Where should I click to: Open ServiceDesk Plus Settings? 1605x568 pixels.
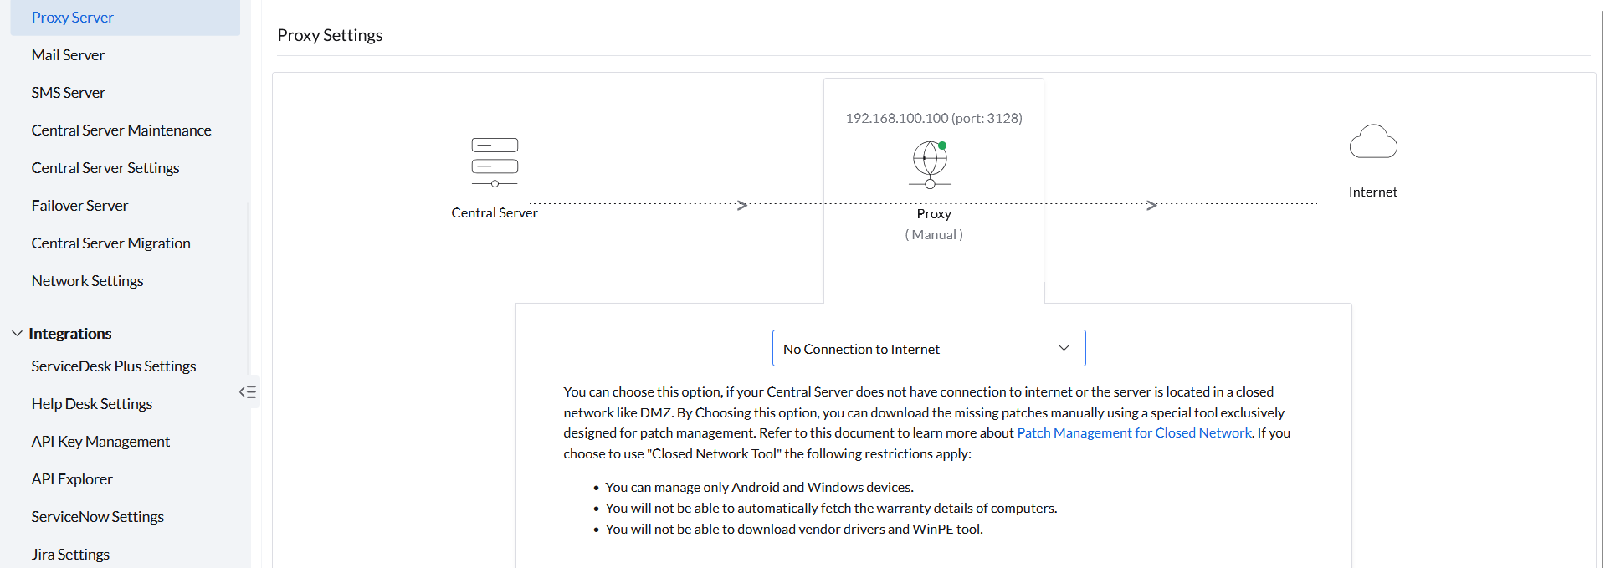(114, 366)
